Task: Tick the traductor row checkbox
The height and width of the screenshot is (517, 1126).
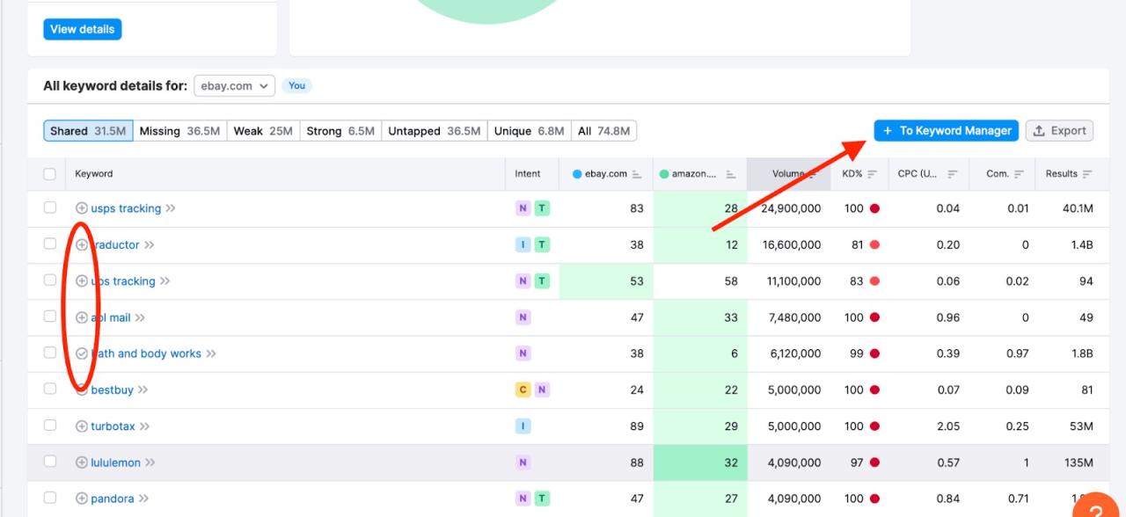Action: pos(50,244)
